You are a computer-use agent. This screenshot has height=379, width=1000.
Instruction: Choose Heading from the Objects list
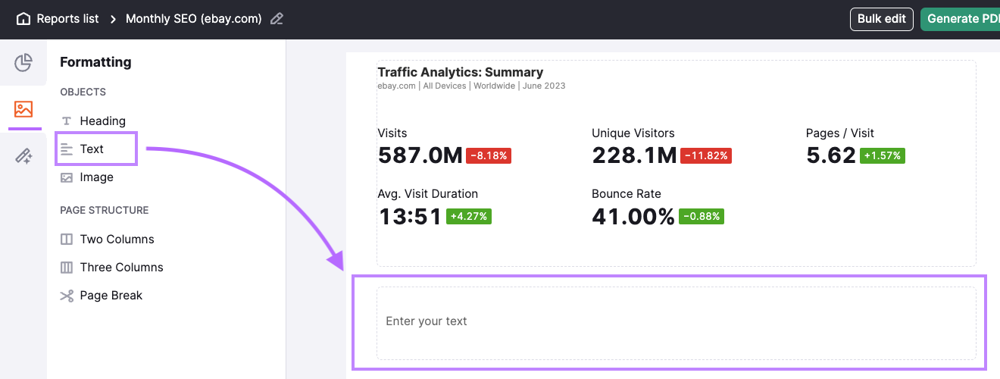pos(102,121)
